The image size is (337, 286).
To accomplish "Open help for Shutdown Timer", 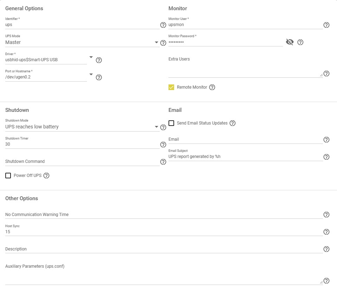I will click(163, 144).
